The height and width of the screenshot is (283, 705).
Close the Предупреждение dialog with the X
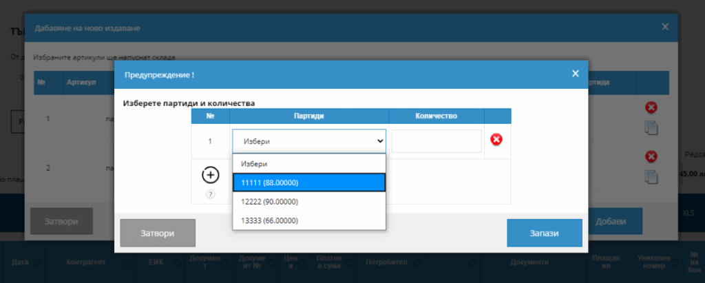coord(576,74)
